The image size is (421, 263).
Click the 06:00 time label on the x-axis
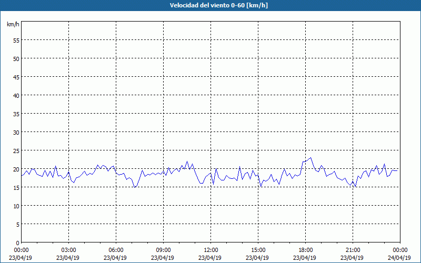pyautogui.click(x=116, y=250)
